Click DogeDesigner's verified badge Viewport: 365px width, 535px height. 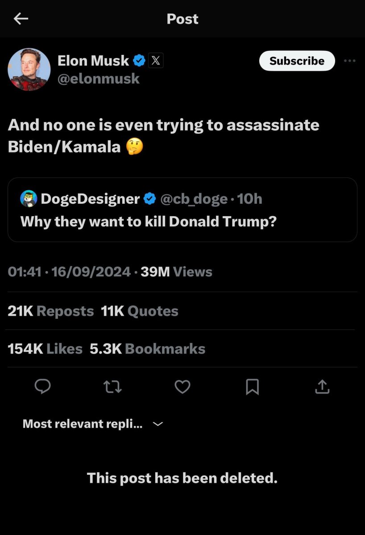(149, 198)
